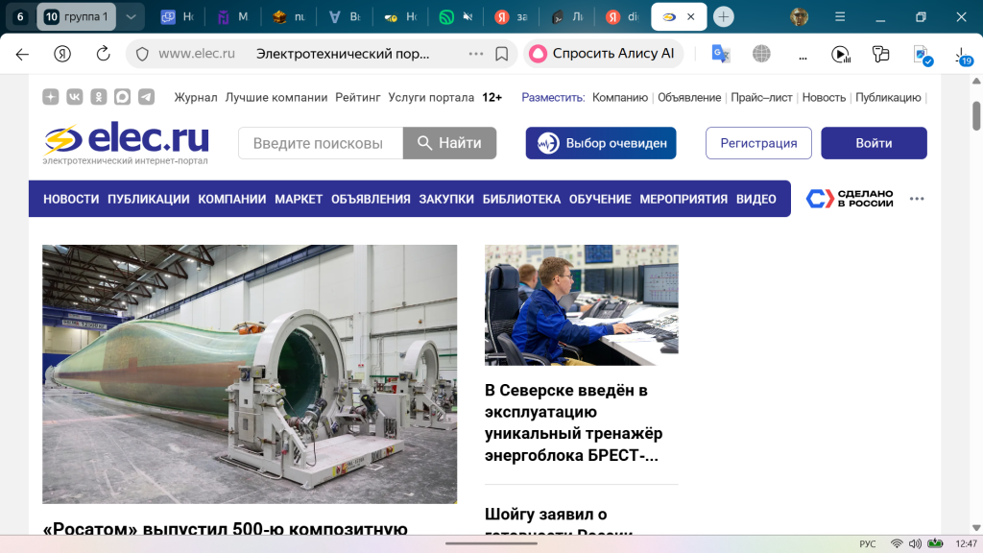Open the Wi-Fi network tray icon
This screenshot has width=983, height=553.
[897, 543]
